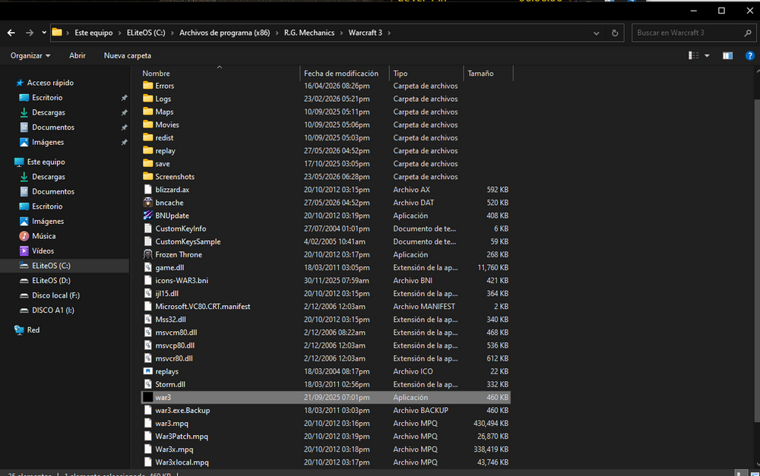Click the bncache file icon
The image size is (760, 476).
[x=148, y=203]
